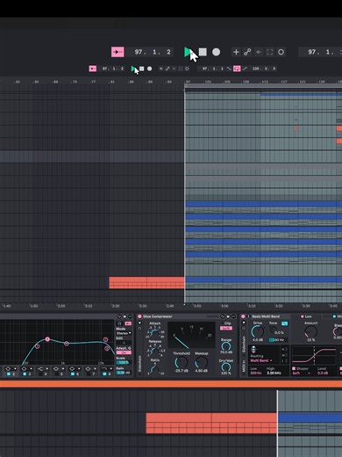Toggle the large Automation Arm icon
The image size is (342, 457).
click(247, 52)
